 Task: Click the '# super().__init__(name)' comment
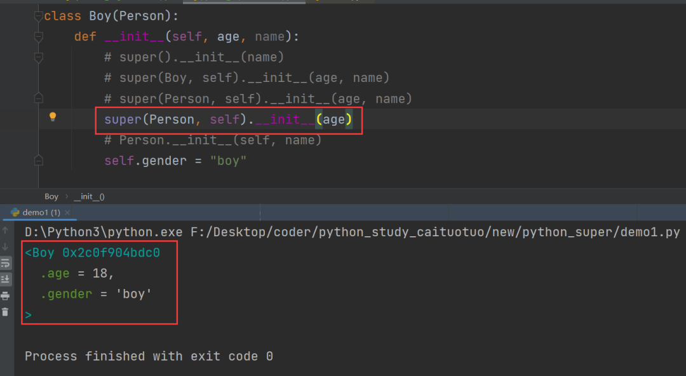tap(194, 57)
